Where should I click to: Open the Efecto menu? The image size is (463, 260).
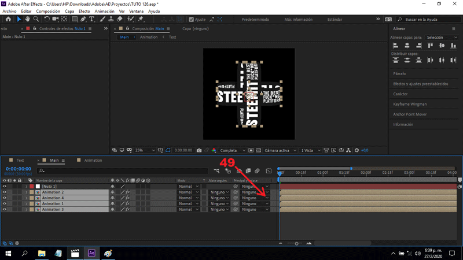click(x=84, y=11)
